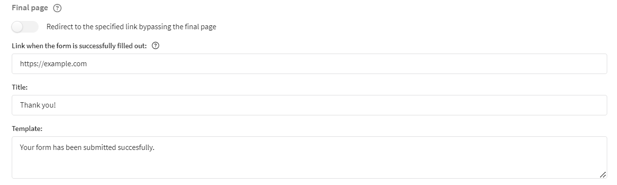Click the 'Final page' section heading

click(30, 8)
